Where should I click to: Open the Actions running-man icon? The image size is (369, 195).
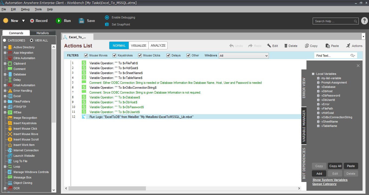click(x=348, y=46)
